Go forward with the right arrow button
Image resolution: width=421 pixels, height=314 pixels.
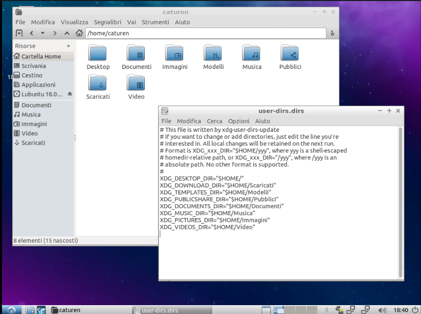point(55,33)
